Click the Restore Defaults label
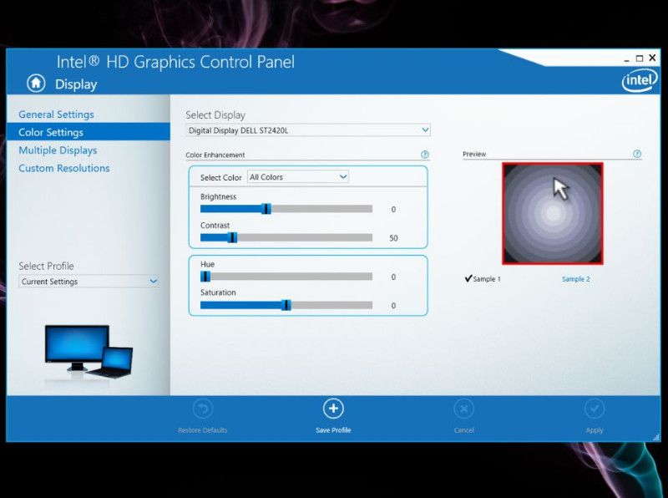 (x=203, y=430)
